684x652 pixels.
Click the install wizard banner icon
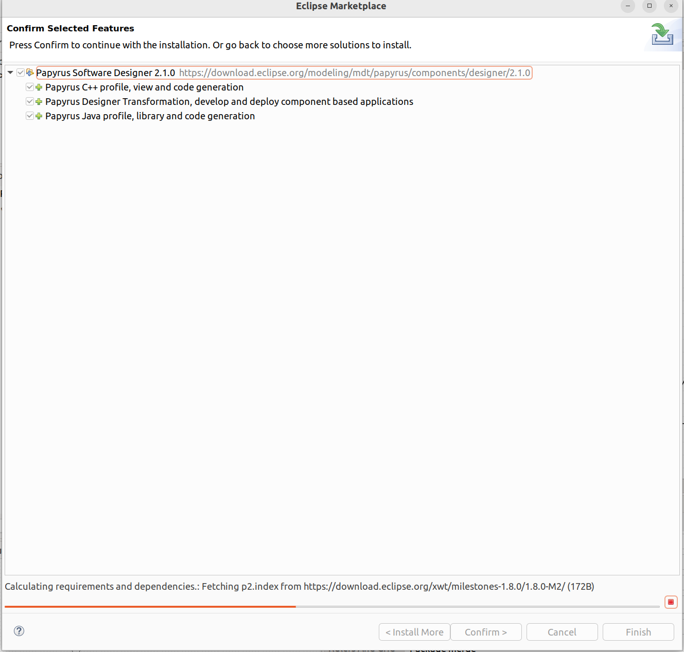(662, 34)
